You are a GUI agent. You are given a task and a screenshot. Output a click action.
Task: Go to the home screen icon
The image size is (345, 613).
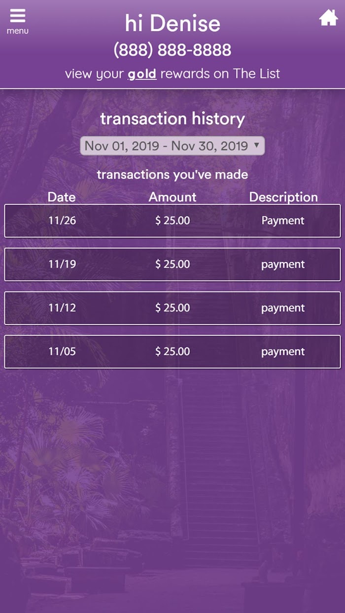(328, 18)
